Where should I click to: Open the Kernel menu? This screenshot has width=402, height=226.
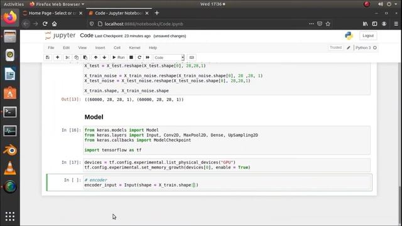click(x=134, y=48)
